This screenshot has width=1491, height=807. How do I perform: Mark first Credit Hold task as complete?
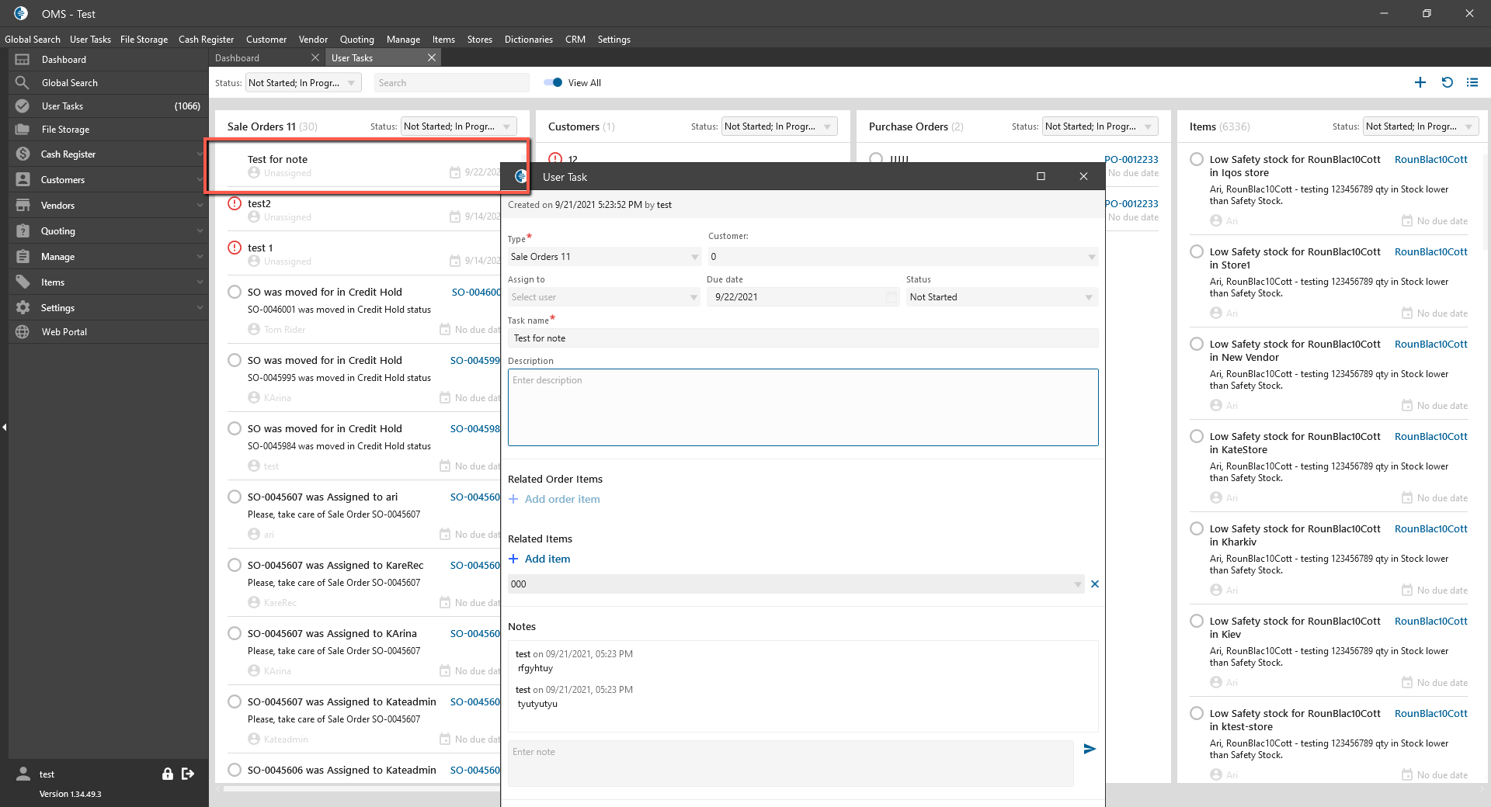(x=235, y=293)
